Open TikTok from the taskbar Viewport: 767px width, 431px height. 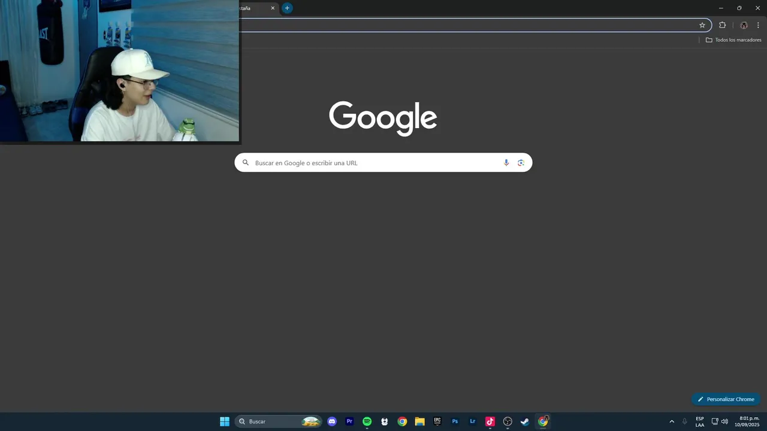point(490,421)
